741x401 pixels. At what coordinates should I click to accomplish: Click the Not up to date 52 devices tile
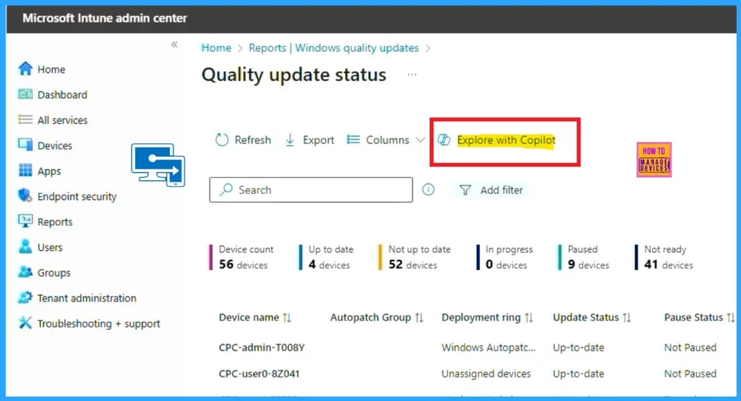tap(415, 257)
